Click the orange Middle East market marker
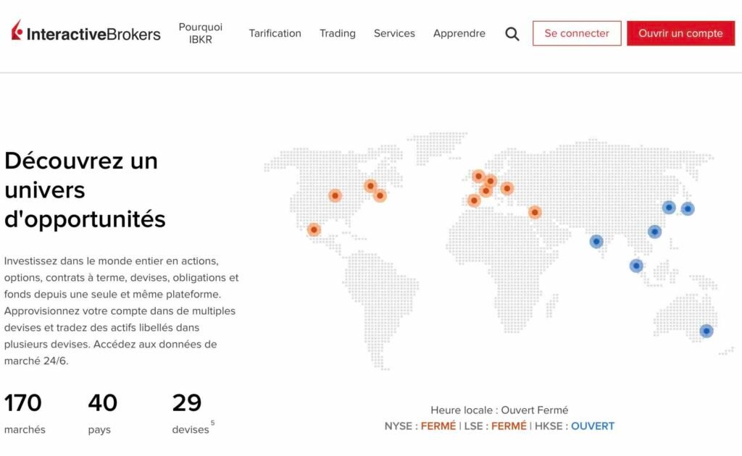Image resolution: width=742 pixels, height=456 pixels. (535, 212)
